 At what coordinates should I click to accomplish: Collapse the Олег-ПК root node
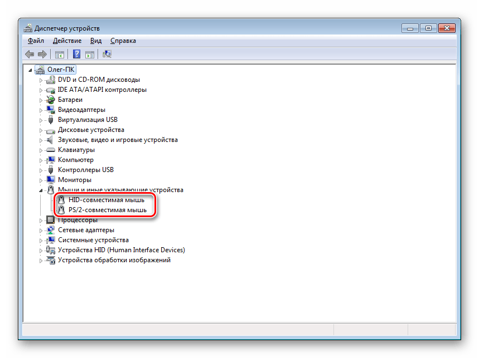pos(30,70)
